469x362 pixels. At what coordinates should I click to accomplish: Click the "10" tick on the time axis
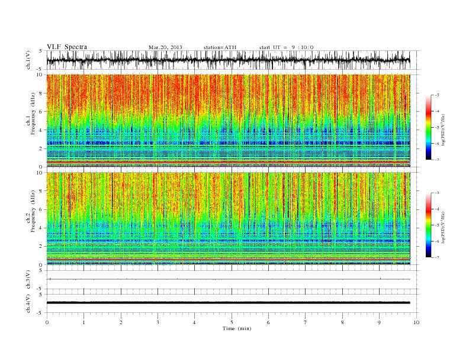[x=416, y=322]
